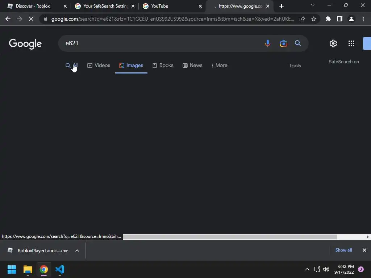Open the Chrome extensions puzzle icon
The image size is (371, 278).
328,19
